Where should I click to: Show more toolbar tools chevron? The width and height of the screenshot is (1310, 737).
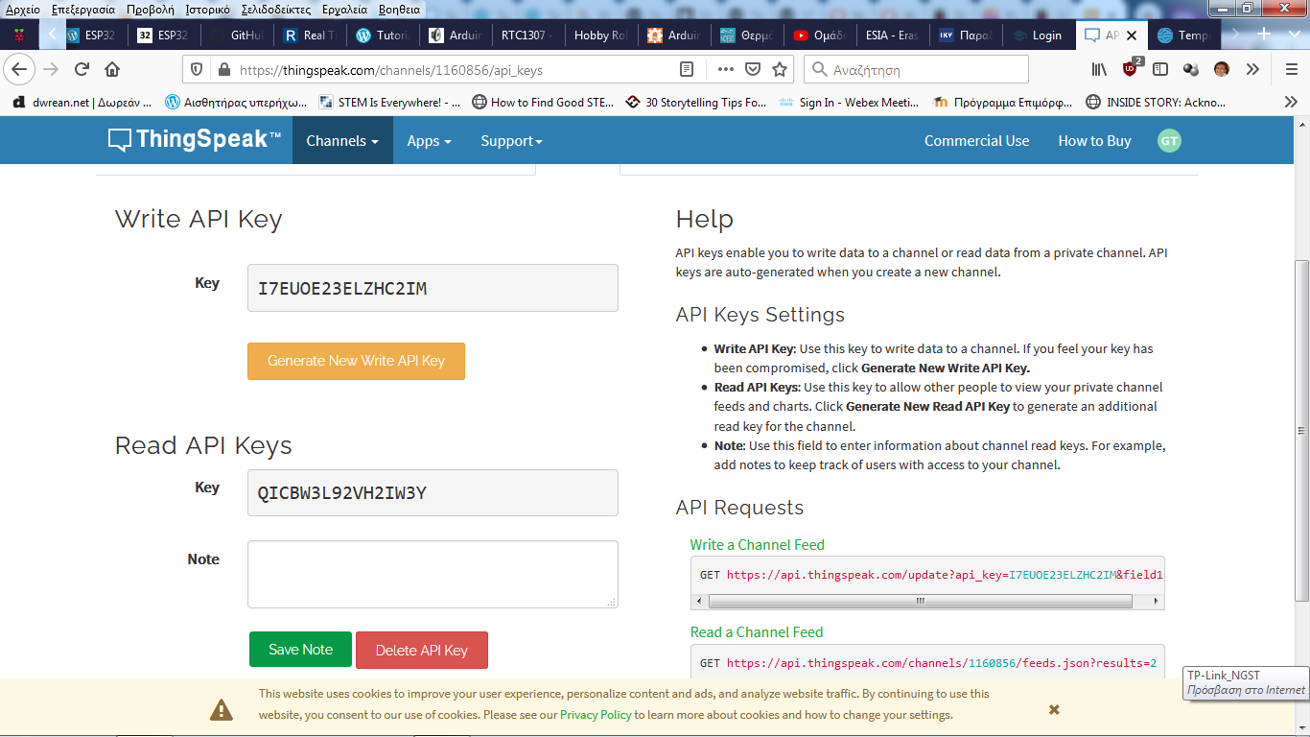[x=1252, y=69]
